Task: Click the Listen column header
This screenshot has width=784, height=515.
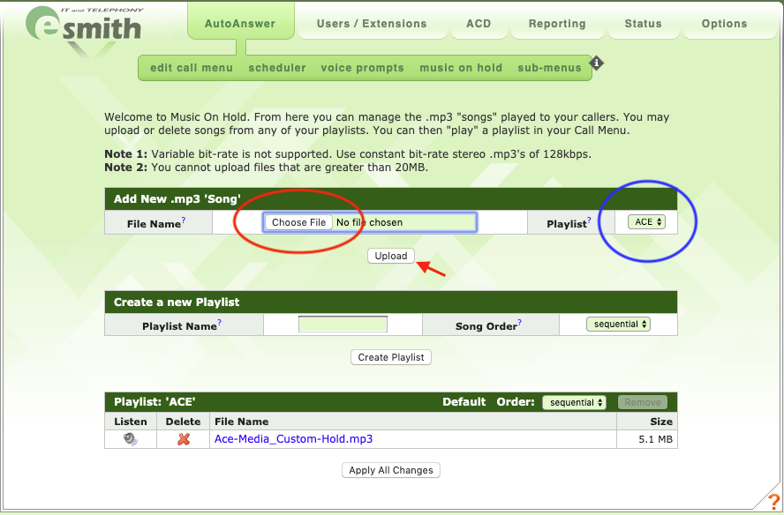Action: 131,422
